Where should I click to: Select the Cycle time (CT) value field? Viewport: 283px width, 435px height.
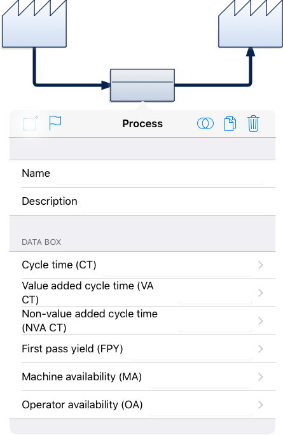(x=177, y=265)
